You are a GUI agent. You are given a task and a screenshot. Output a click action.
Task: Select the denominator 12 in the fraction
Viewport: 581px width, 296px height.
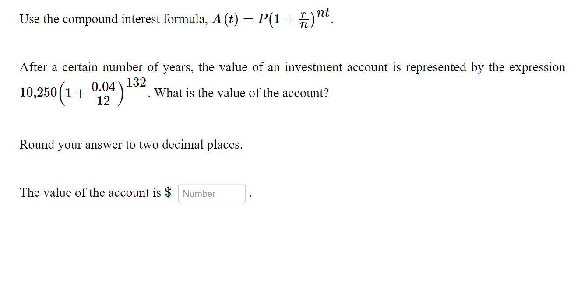tap(104, 99)
